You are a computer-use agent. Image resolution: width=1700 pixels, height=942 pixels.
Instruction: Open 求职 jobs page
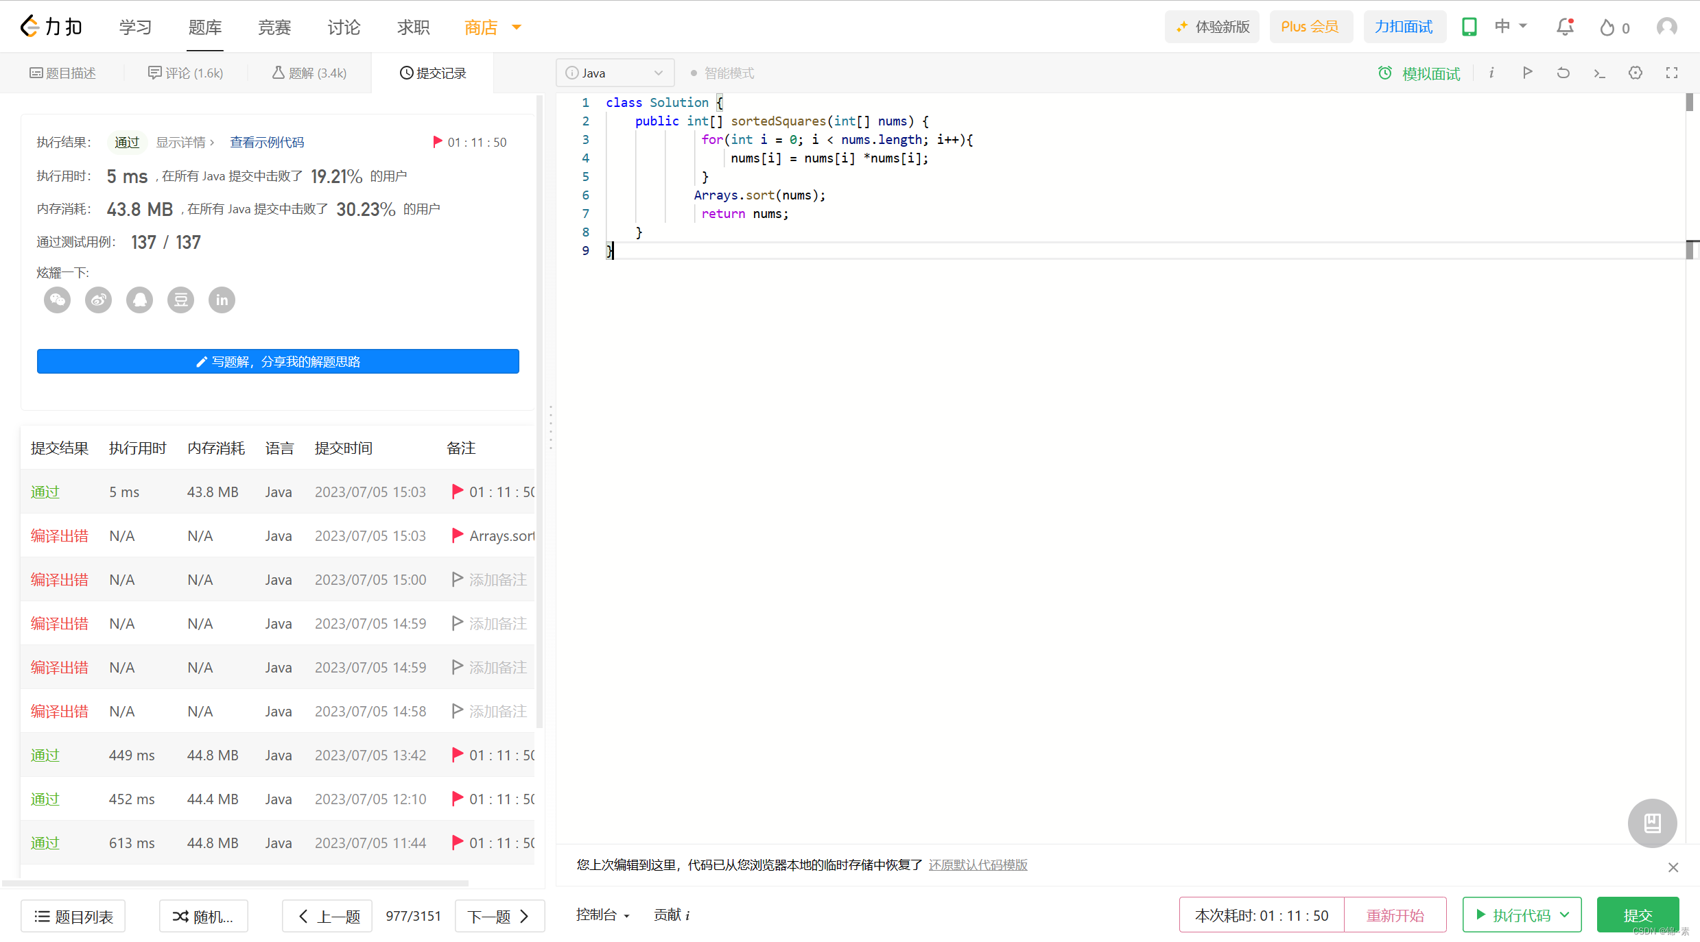413,27
